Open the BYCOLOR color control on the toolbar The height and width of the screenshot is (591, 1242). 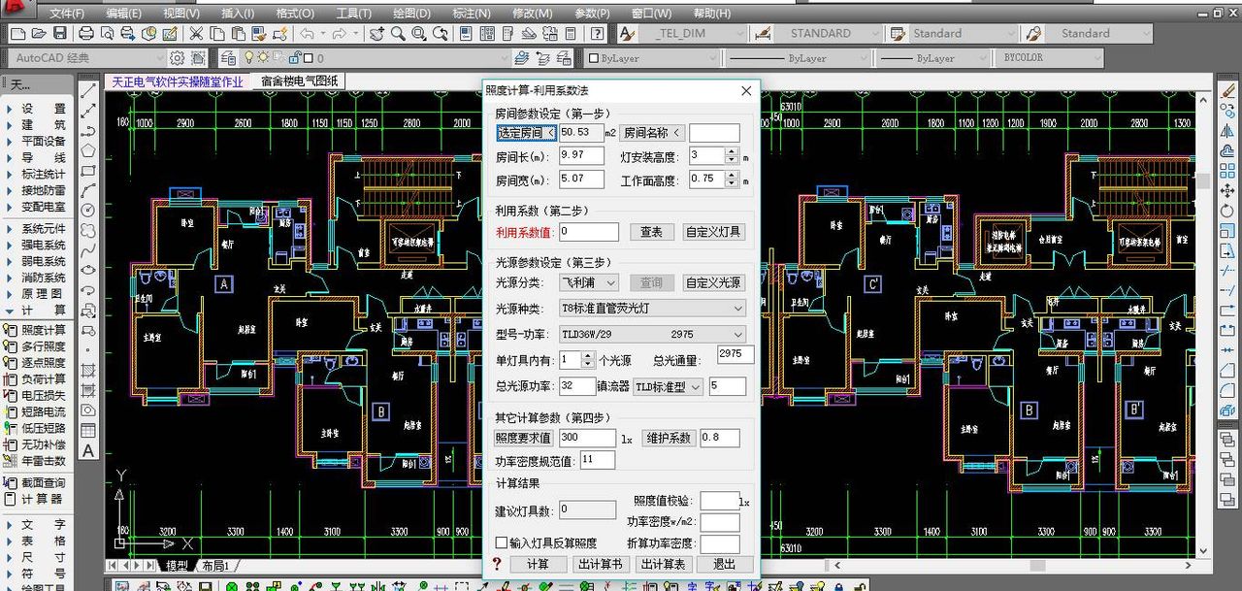(1099, 57)
